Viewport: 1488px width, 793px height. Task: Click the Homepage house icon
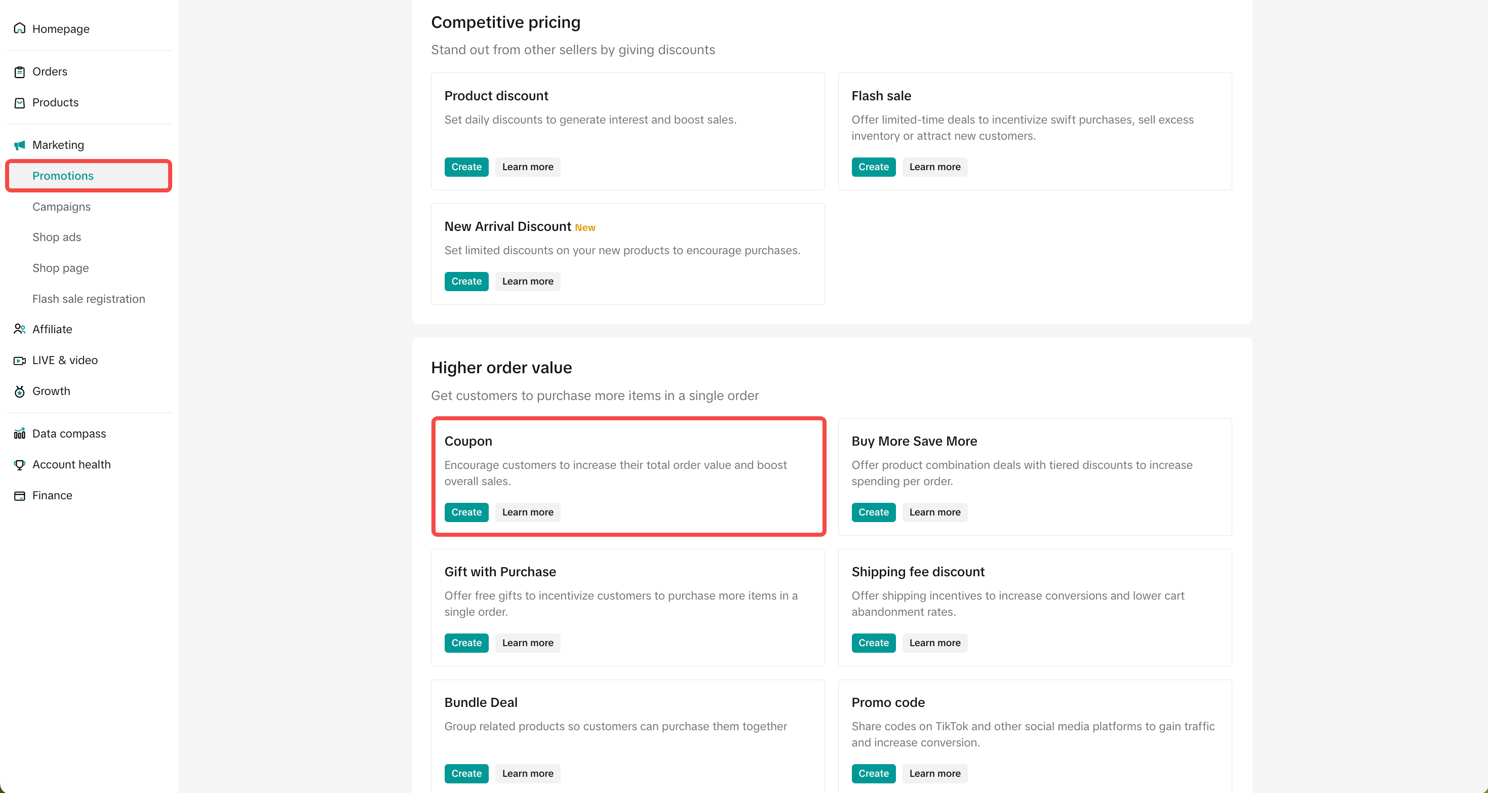[x=20, y=28]
